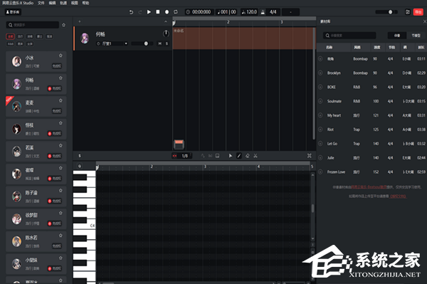This screenshot has width=427, height=284.
Task: Switch to the left tab in material library
Action: 397,36
